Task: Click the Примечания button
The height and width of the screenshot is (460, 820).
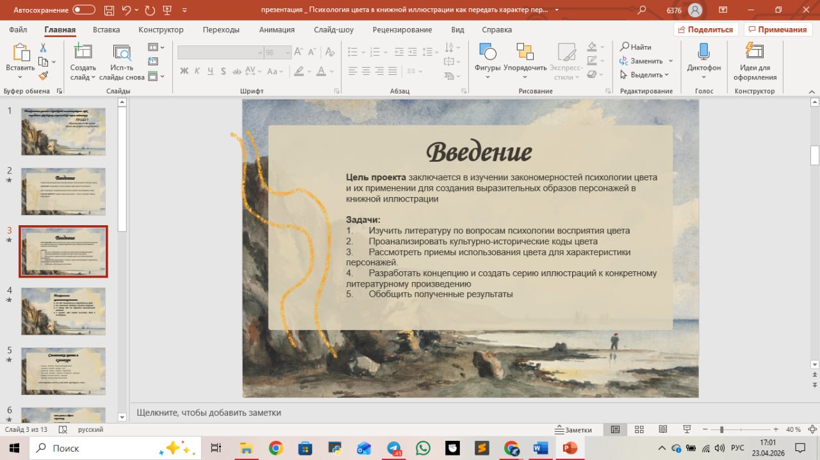Action: pyautogui.click(x=778, y=29)
